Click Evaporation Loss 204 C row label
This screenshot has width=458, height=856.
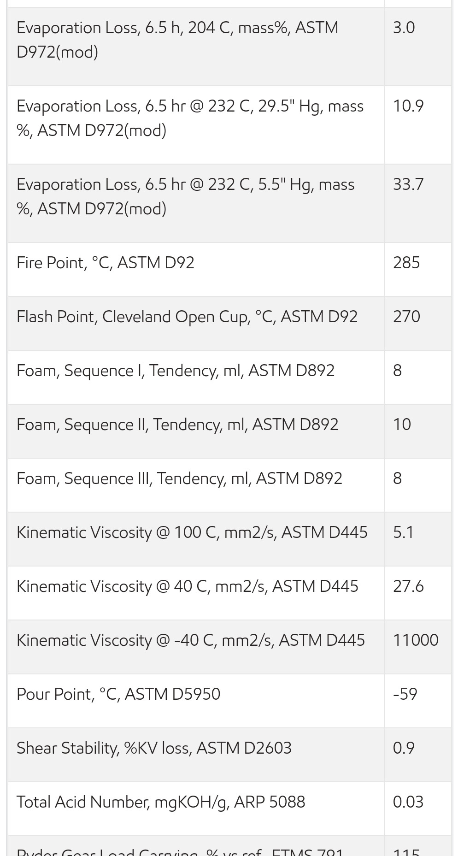pos(177,40)
